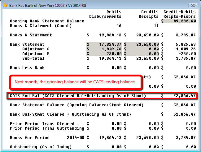Viewport: 201px width, 152px height.
Task: Click Adjustmnt A net value -1,809.76
Action: 185,49
